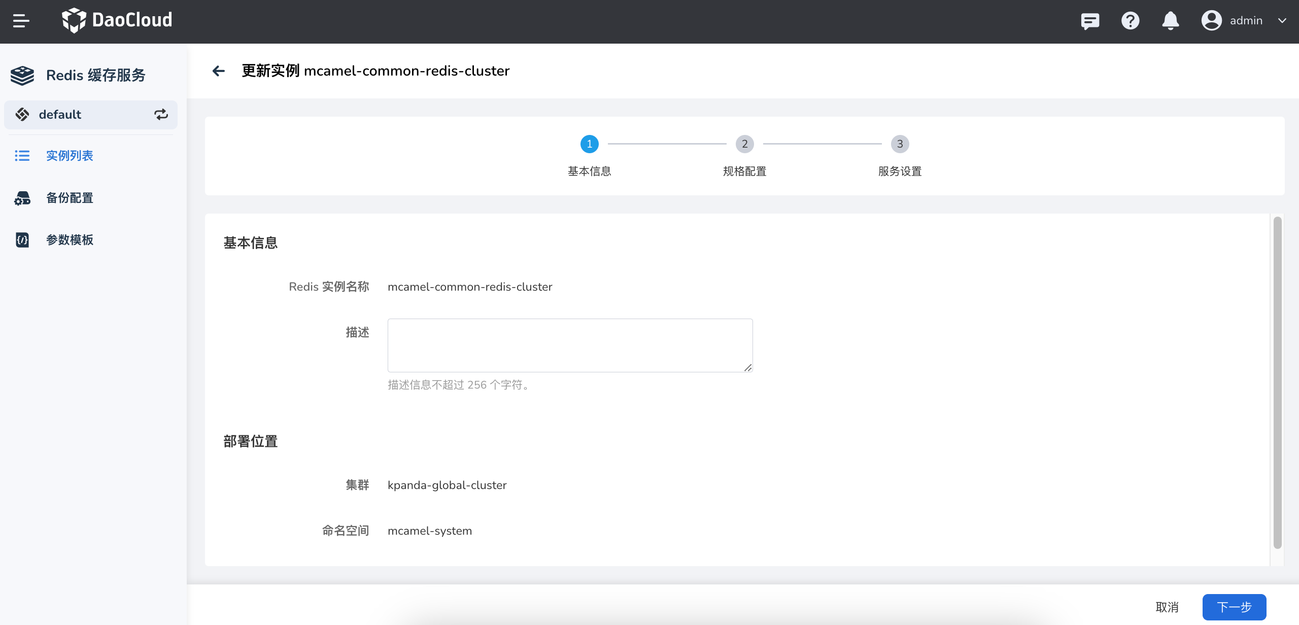Select step 2 规格配置
Screen dimensions: 1299x625
tap(744, 144)
